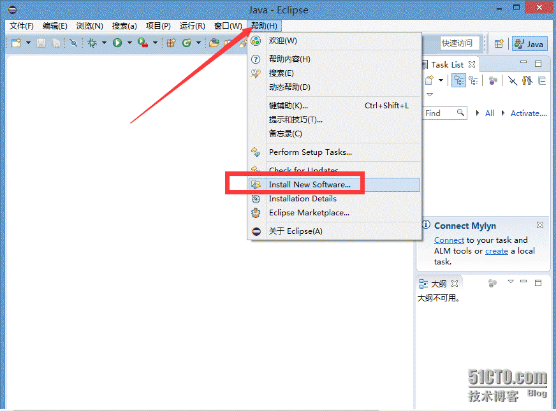The height and width of the screenshot is (411, 556).
Task: Switch to the Task List tab
Action: pyautogui.click(x=447, y=65)
